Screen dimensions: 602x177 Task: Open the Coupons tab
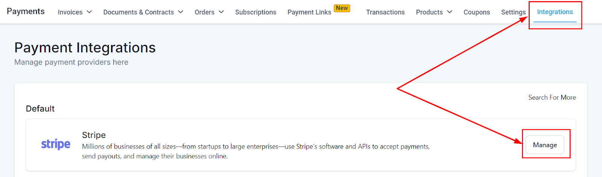click(477, 12)
